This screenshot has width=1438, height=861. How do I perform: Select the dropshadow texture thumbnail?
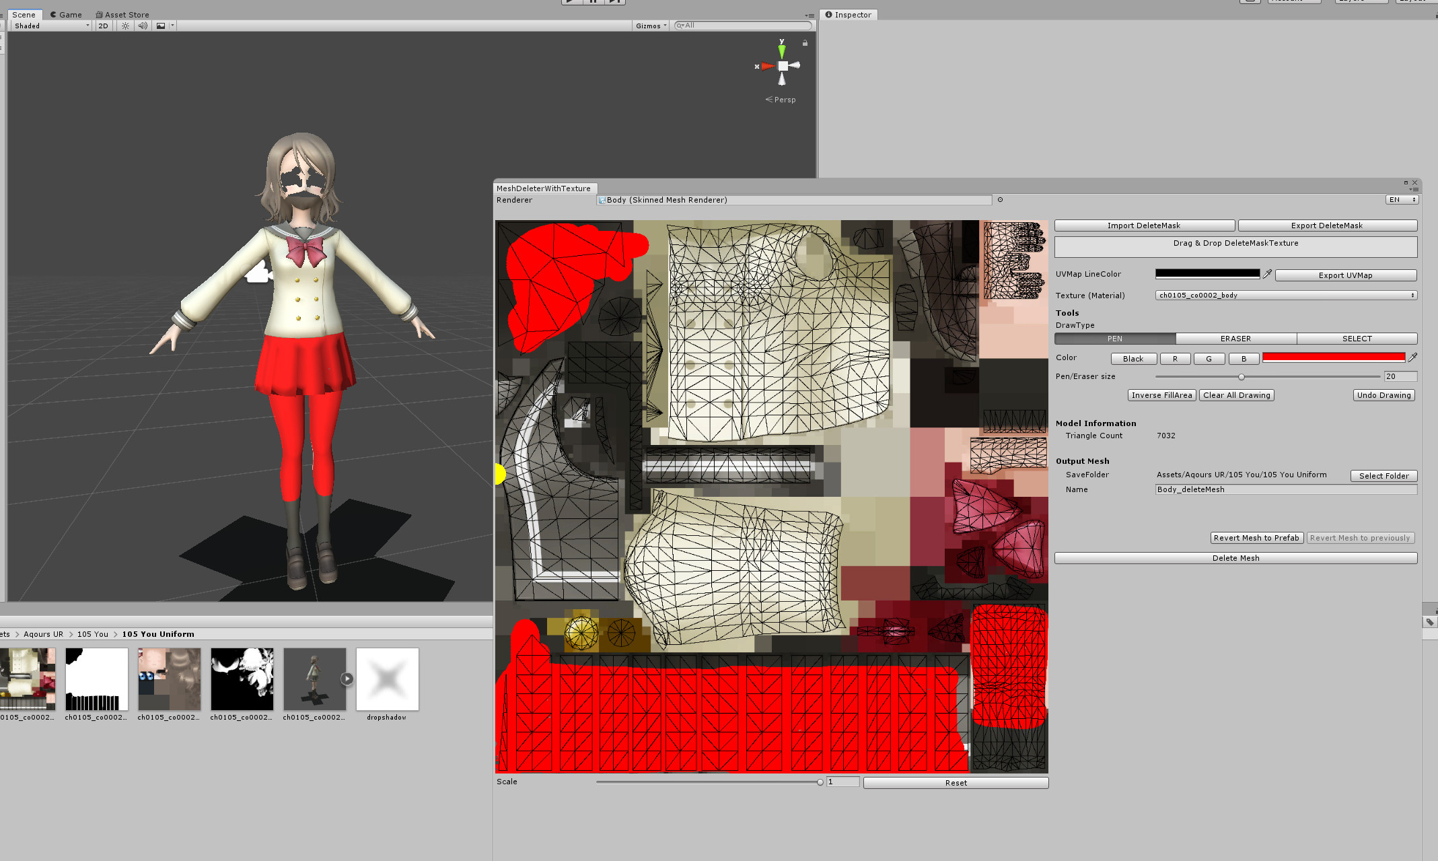click(x=387, y=679)
